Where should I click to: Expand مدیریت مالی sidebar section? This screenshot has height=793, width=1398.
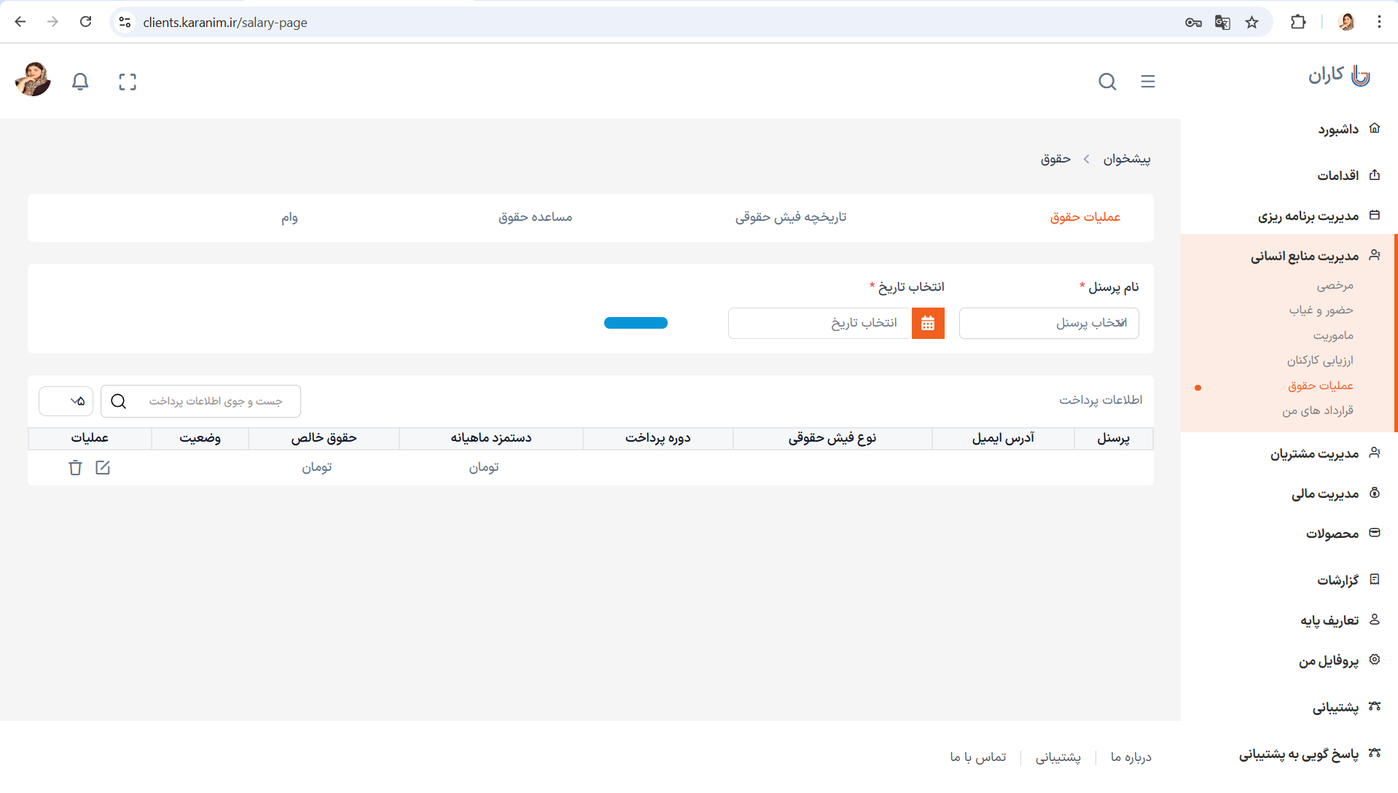point(1324,494)
